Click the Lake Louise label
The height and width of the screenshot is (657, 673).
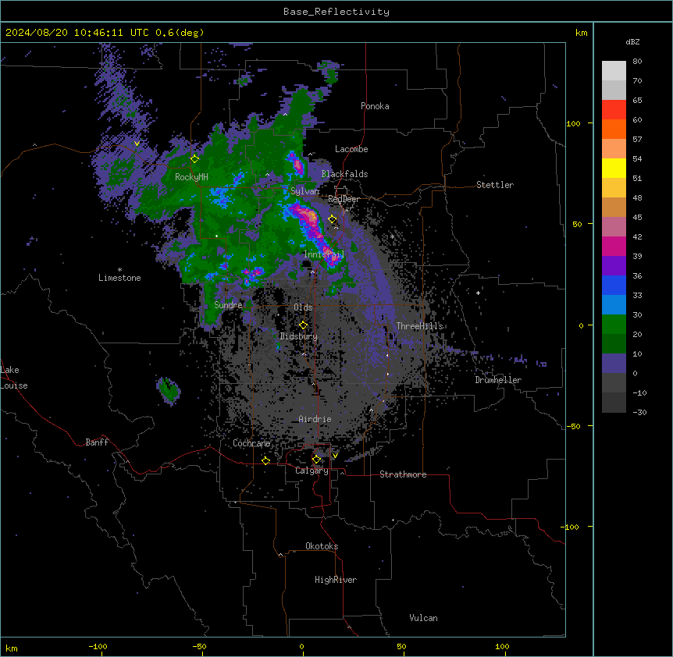pos(12,378)
